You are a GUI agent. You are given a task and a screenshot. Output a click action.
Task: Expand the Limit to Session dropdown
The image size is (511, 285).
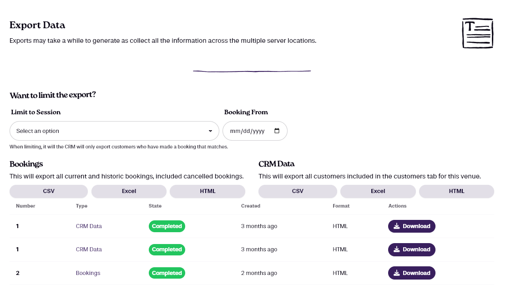(114, 131)
